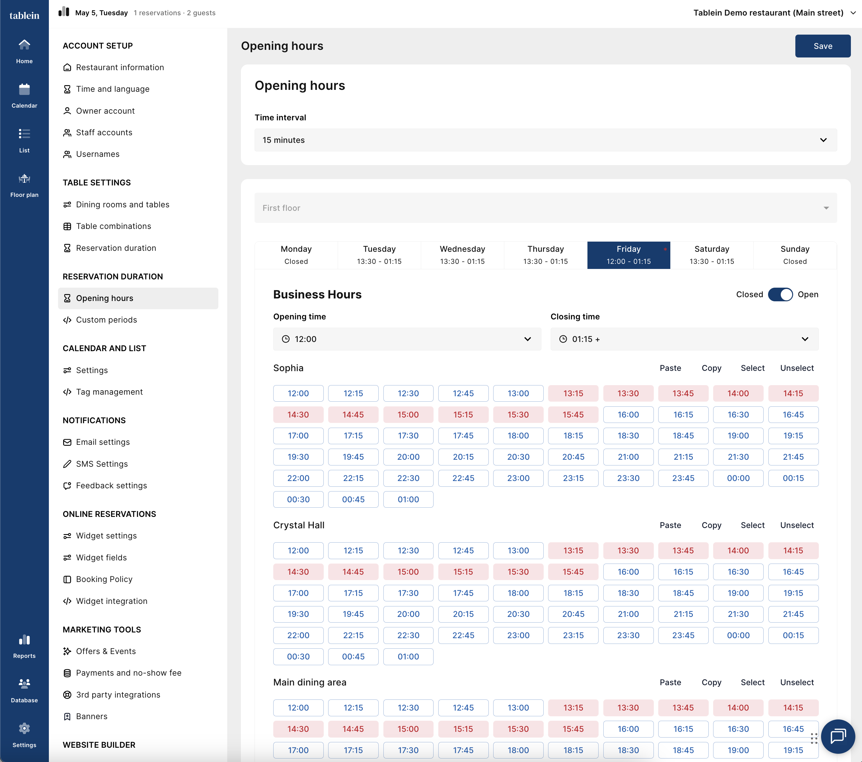The height and width of the screenshot is (762, 862).
Task: Click the people icon for Usernames
Action: (x=67, y=154)
